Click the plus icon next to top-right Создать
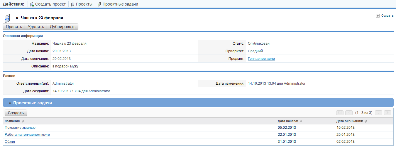This screenshot has height=146, width=396. coord(378,16)
